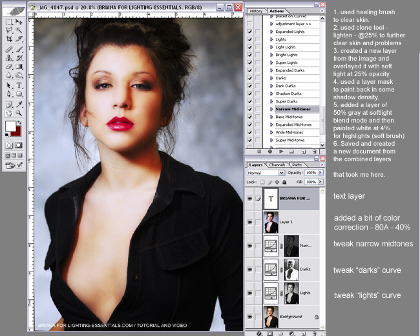Uncheck the Super Lights action checkbox
Screen dimensions: 420x336
coord(250,63)
